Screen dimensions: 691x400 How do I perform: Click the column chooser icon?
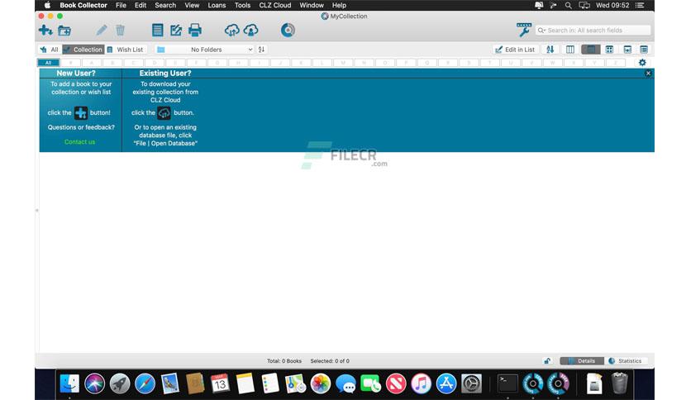pyautogui.click(x=570, y=50)
